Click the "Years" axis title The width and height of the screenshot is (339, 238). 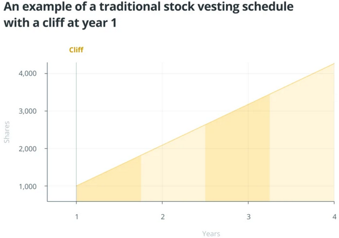211,234
